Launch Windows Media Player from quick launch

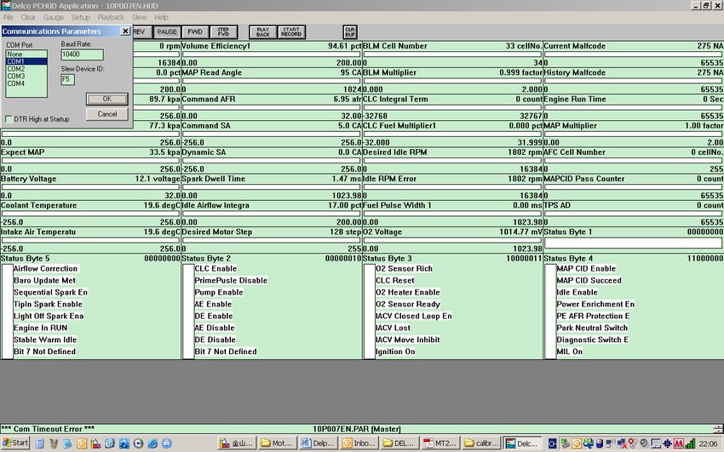coord(138,443)
